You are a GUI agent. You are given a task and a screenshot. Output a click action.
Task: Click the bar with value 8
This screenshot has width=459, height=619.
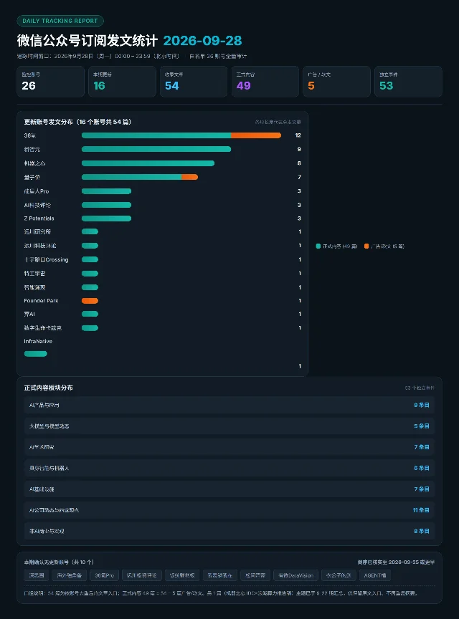148,163
